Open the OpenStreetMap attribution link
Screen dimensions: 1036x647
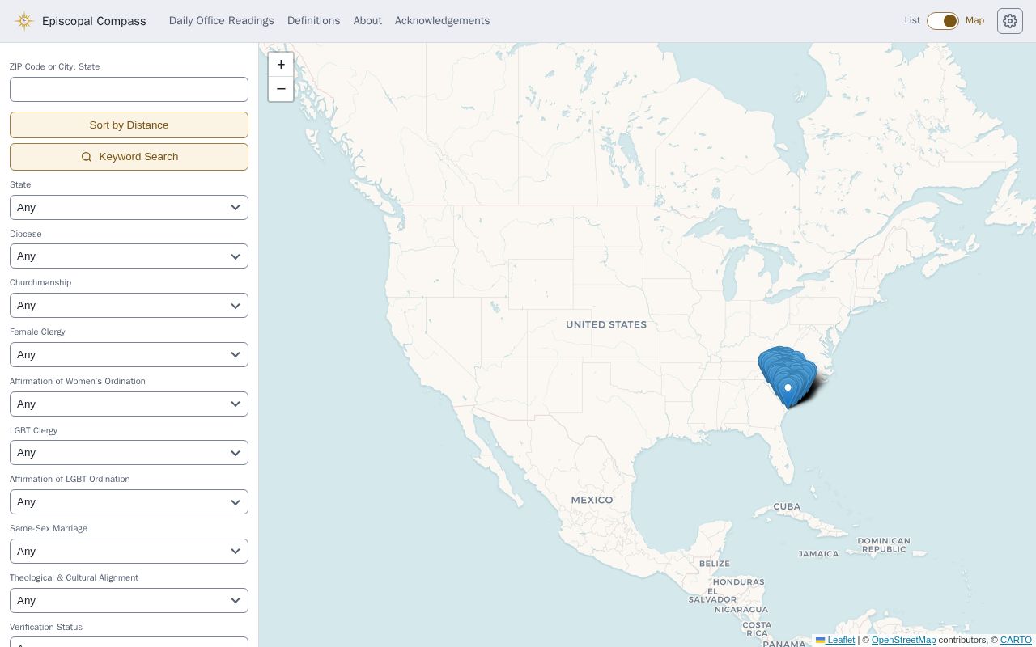click(903, 640)
